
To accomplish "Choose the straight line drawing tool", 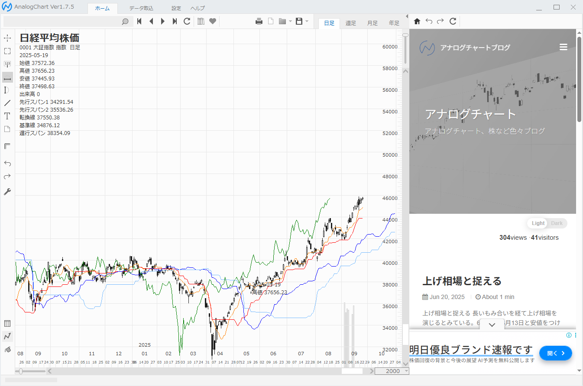I will 7,103.
